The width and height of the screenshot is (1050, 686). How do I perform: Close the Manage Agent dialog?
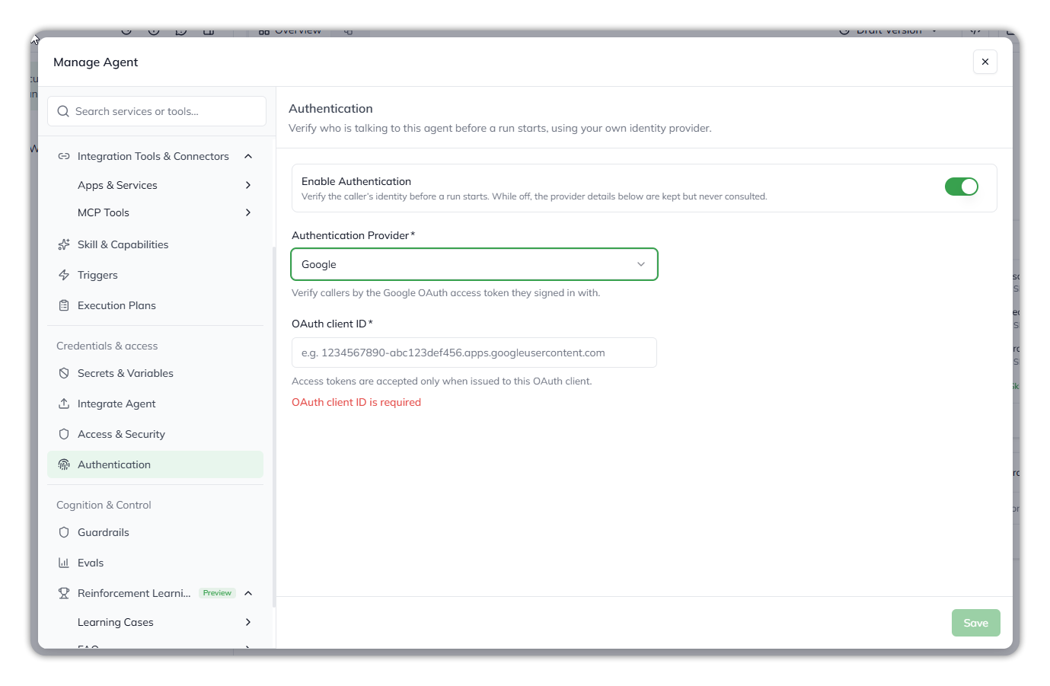click(985, 62)
